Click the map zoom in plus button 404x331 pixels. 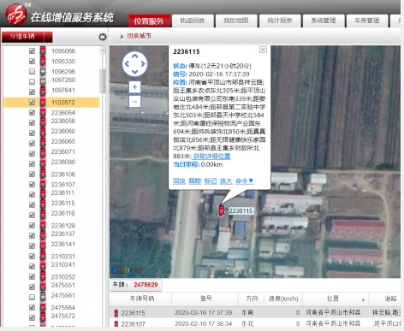click(x=134, y=86)
